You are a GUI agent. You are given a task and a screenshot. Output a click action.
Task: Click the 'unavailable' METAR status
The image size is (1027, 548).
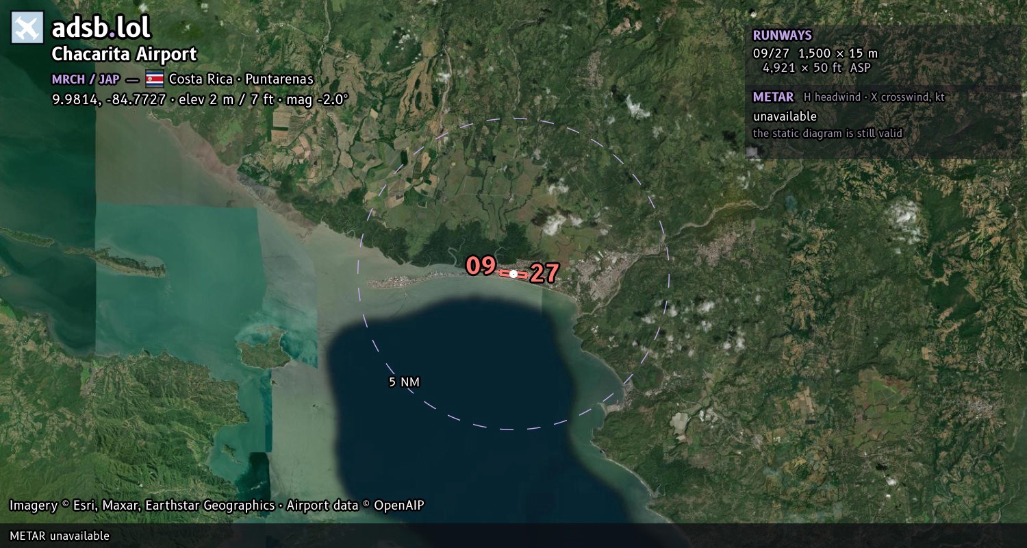[x=785, y=116]
